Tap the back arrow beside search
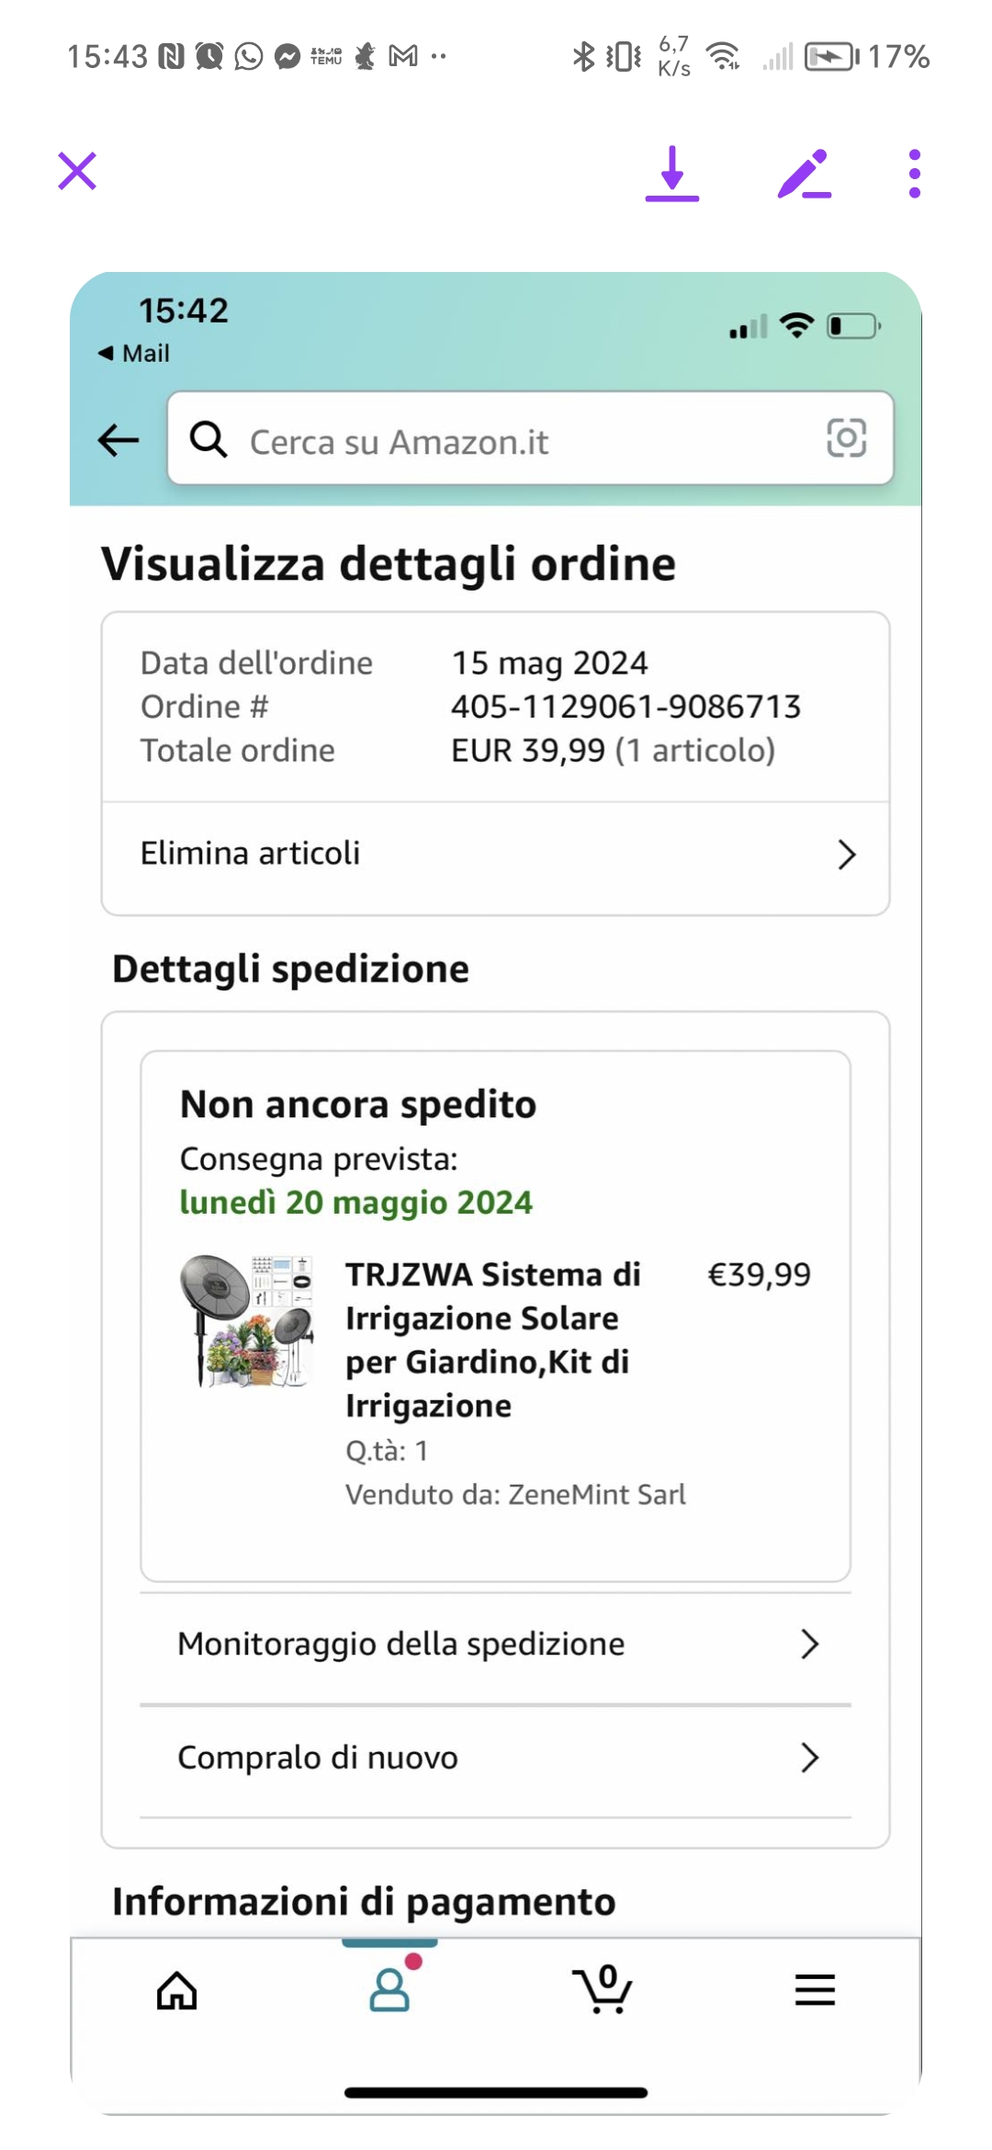 click(118, 440)
